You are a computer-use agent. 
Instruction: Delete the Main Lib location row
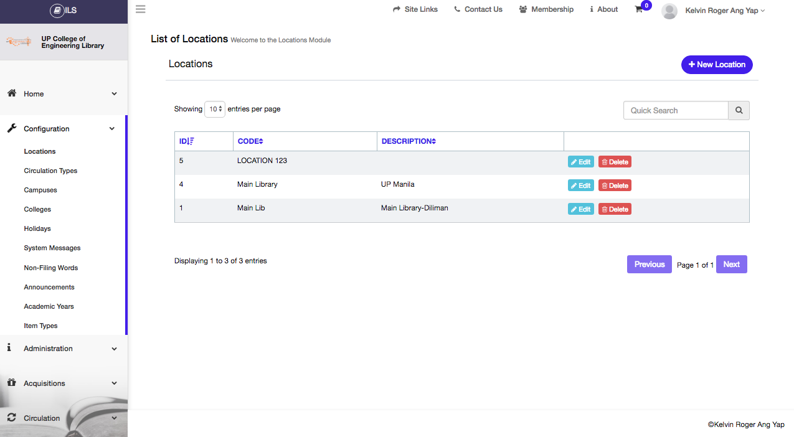[615, 209]
